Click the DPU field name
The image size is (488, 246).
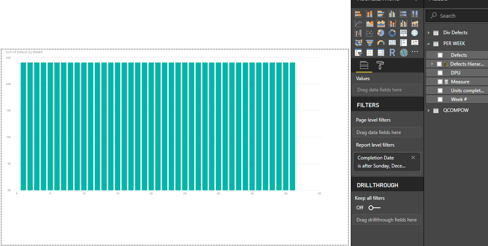coord(456,73)
